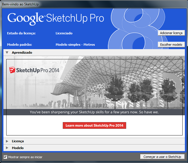Click Learn more about SketchUp Pro 2014

(x=94, y=126)
